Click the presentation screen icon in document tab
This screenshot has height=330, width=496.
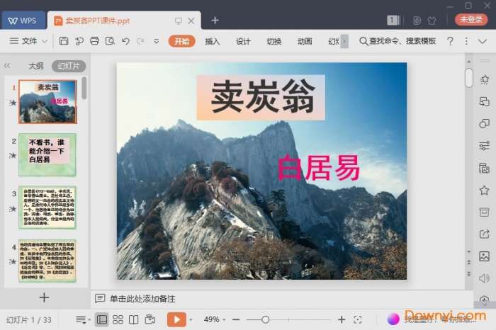(x=178, y=21)
